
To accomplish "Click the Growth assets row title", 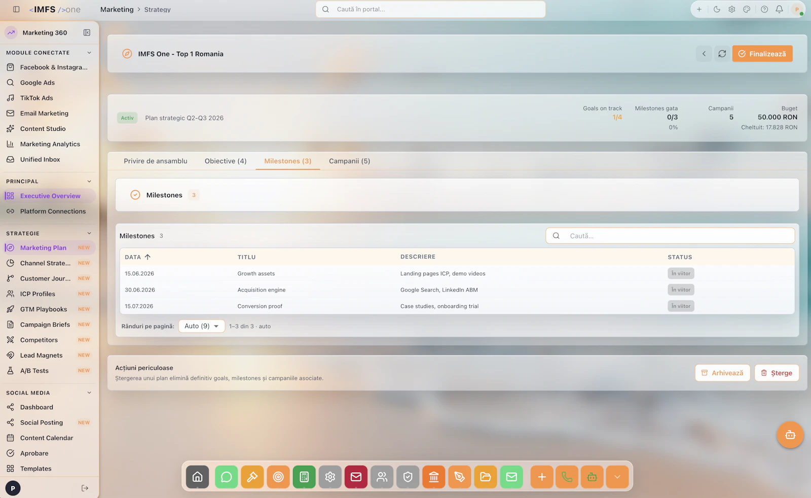I will point(256,273).
